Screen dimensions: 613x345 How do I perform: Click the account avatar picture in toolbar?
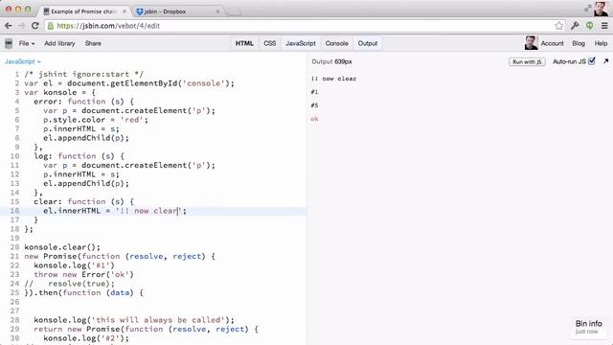tap(531, 43)
